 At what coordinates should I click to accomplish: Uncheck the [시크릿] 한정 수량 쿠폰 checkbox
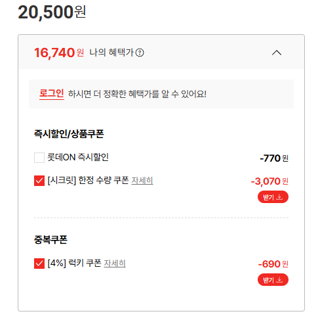pyautogui.click(x=39, y=181)
